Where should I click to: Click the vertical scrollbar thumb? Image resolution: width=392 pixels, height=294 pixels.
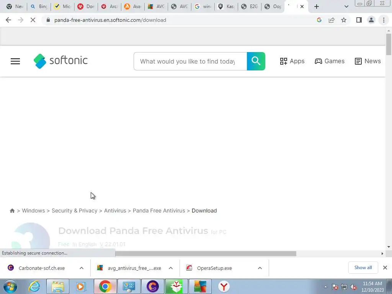point(389,44)
